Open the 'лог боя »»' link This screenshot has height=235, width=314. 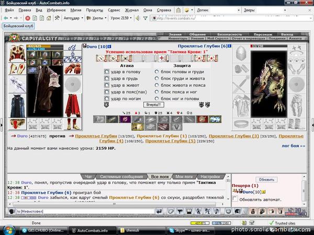(294, 146)
